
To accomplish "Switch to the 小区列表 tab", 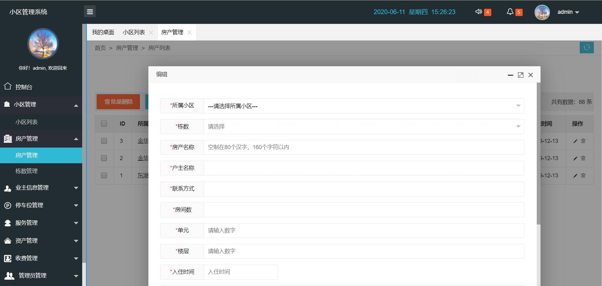I will coord(134,32).
